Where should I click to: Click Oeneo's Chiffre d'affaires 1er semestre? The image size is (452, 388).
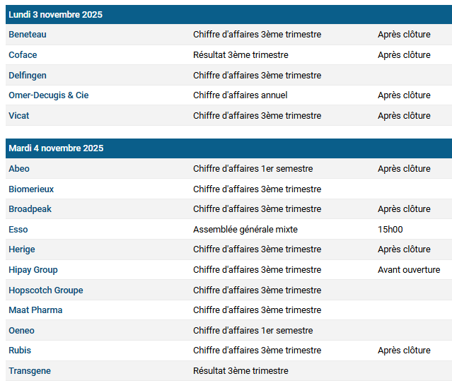click(x=253, y=330)
